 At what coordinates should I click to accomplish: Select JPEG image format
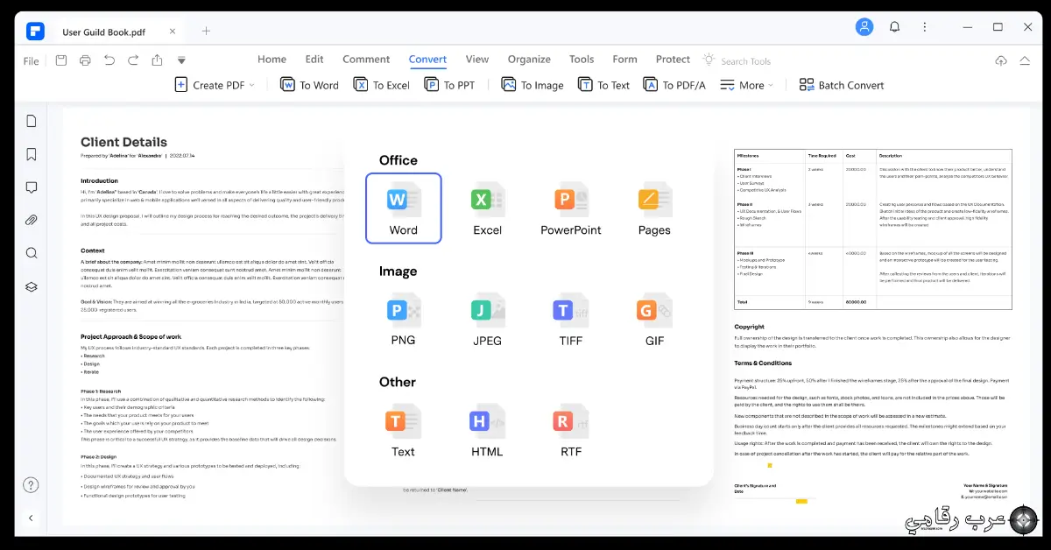tap(487, 320)
